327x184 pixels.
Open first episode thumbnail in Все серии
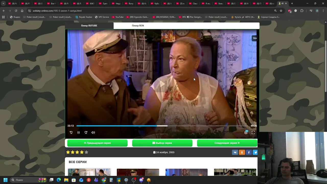point(89,172)
